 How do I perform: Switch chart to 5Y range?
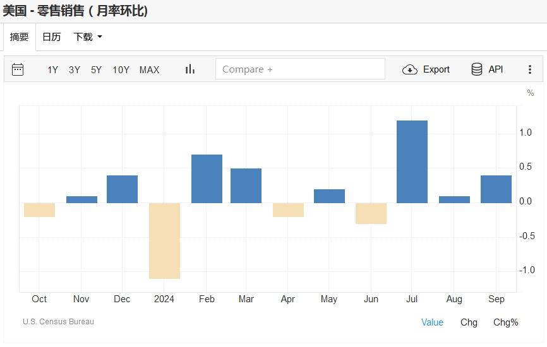click(x=96, y=70)
